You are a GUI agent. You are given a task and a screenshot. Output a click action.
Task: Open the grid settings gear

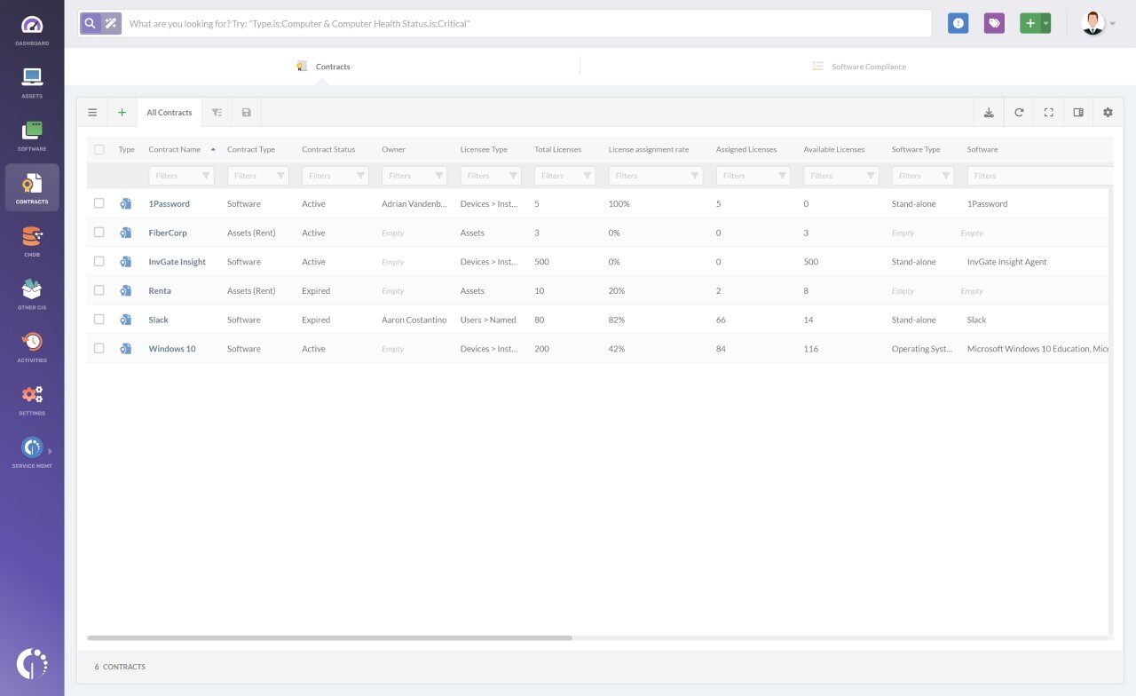coord(1108,112)
